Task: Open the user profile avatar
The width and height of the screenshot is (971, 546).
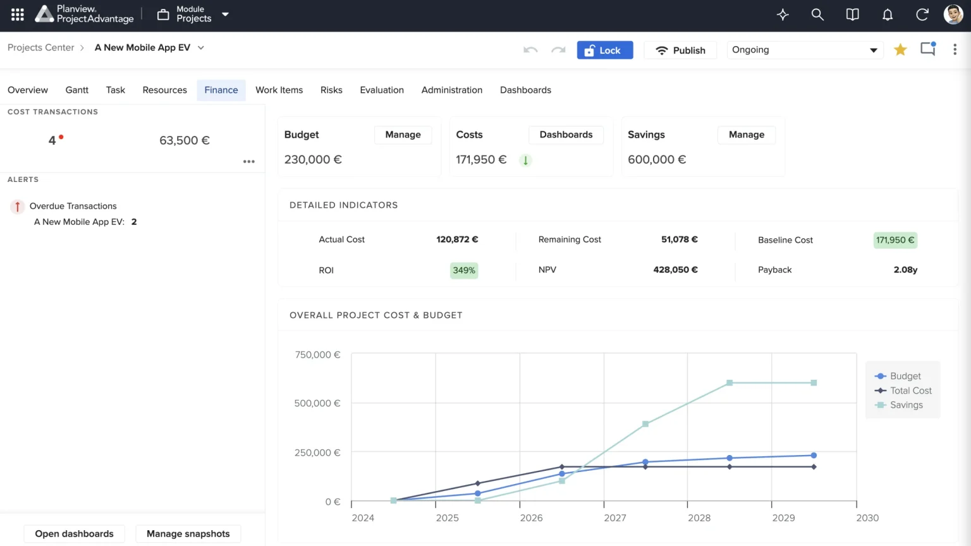Action: (953, 15)
